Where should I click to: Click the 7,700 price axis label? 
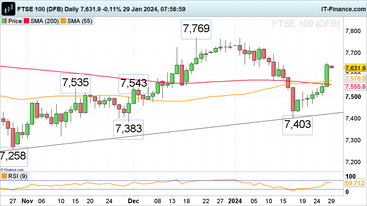[x=353, y=53]
